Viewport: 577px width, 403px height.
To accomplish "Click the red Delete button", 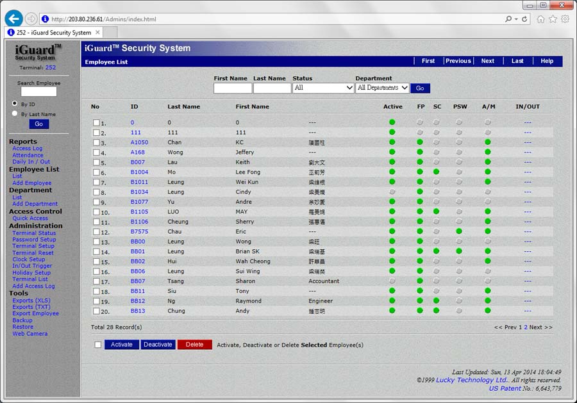I will pos(195,345).
